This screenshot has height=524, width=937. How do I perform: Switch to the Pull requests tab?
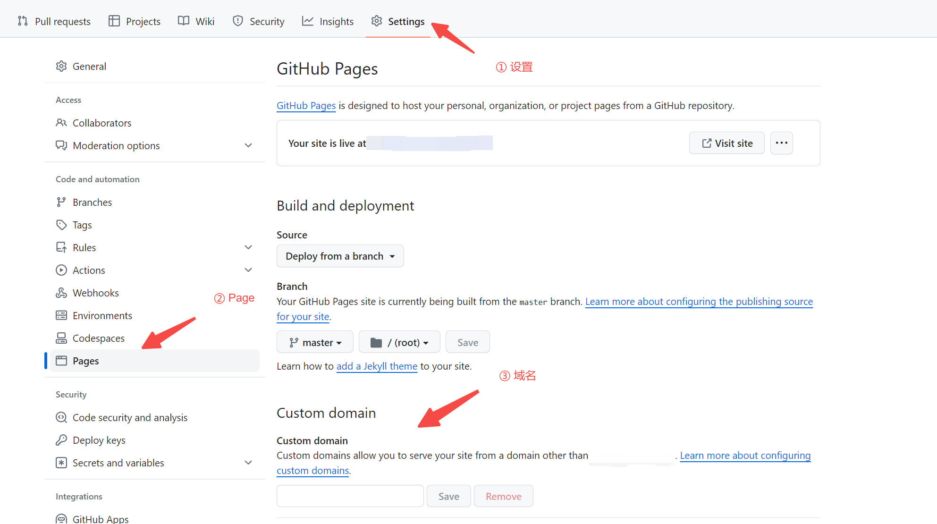pos(54,21)
